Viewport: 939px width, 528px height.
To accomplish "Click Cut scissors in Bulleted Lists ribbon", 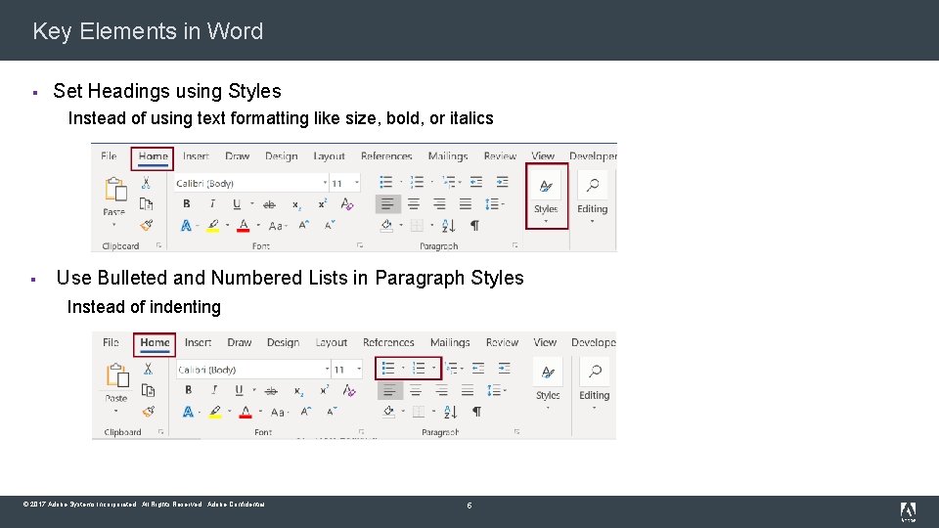I will [x=148, y=369].
